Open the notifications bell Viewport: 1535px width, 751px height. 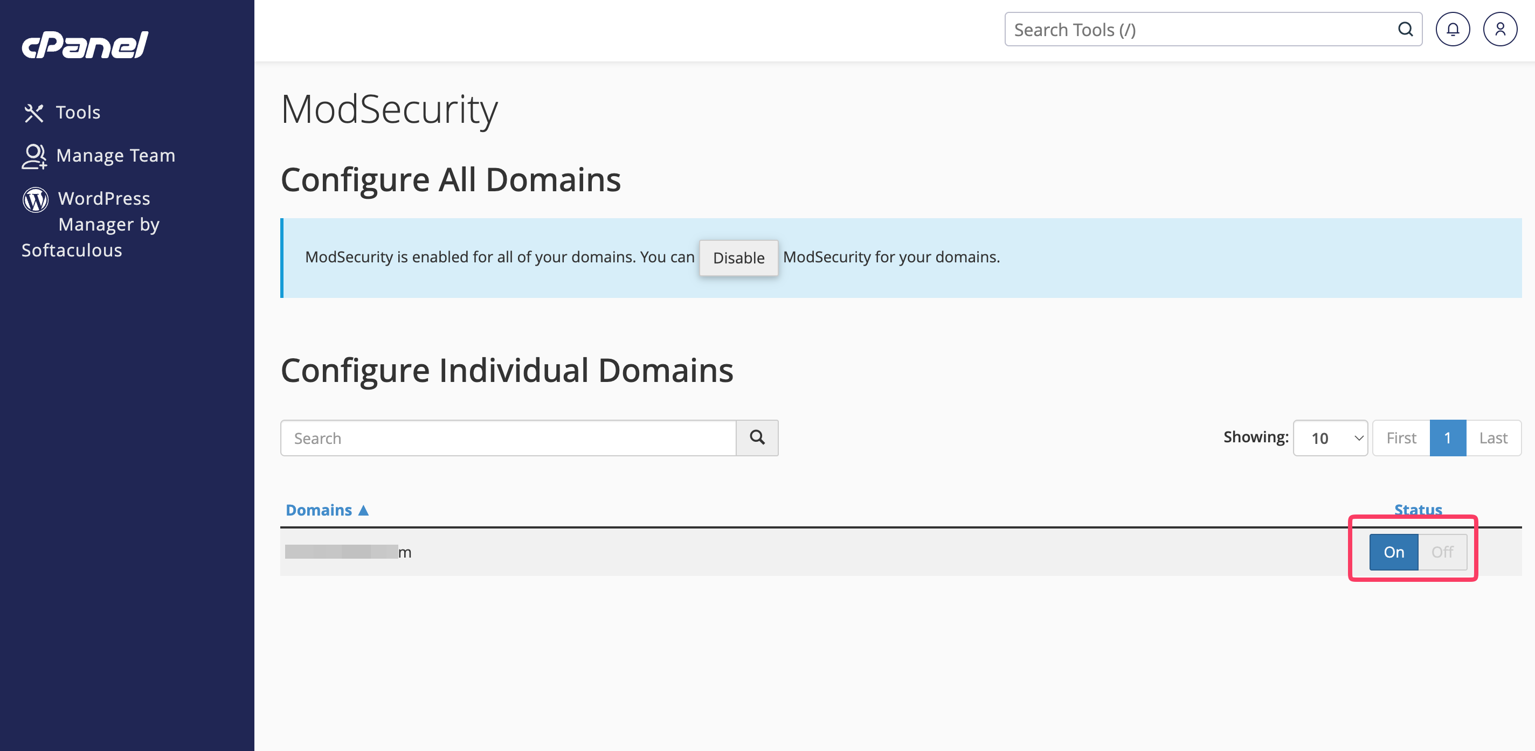[x=1452, y=29]
